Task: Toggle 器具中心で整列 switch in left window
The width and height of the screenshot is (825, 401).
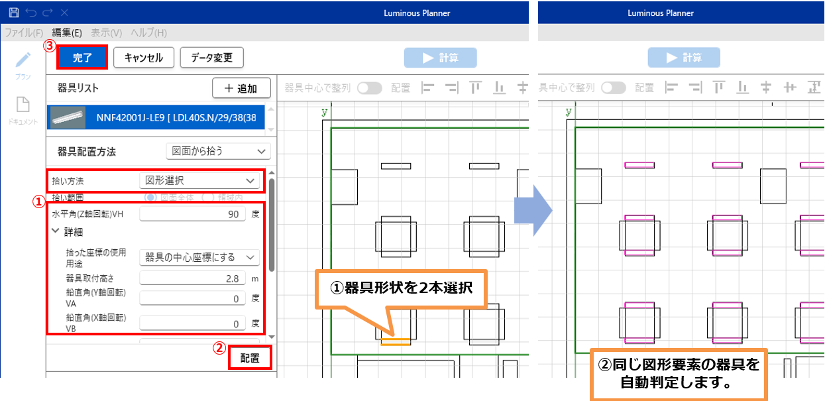Action: (369, 87)
